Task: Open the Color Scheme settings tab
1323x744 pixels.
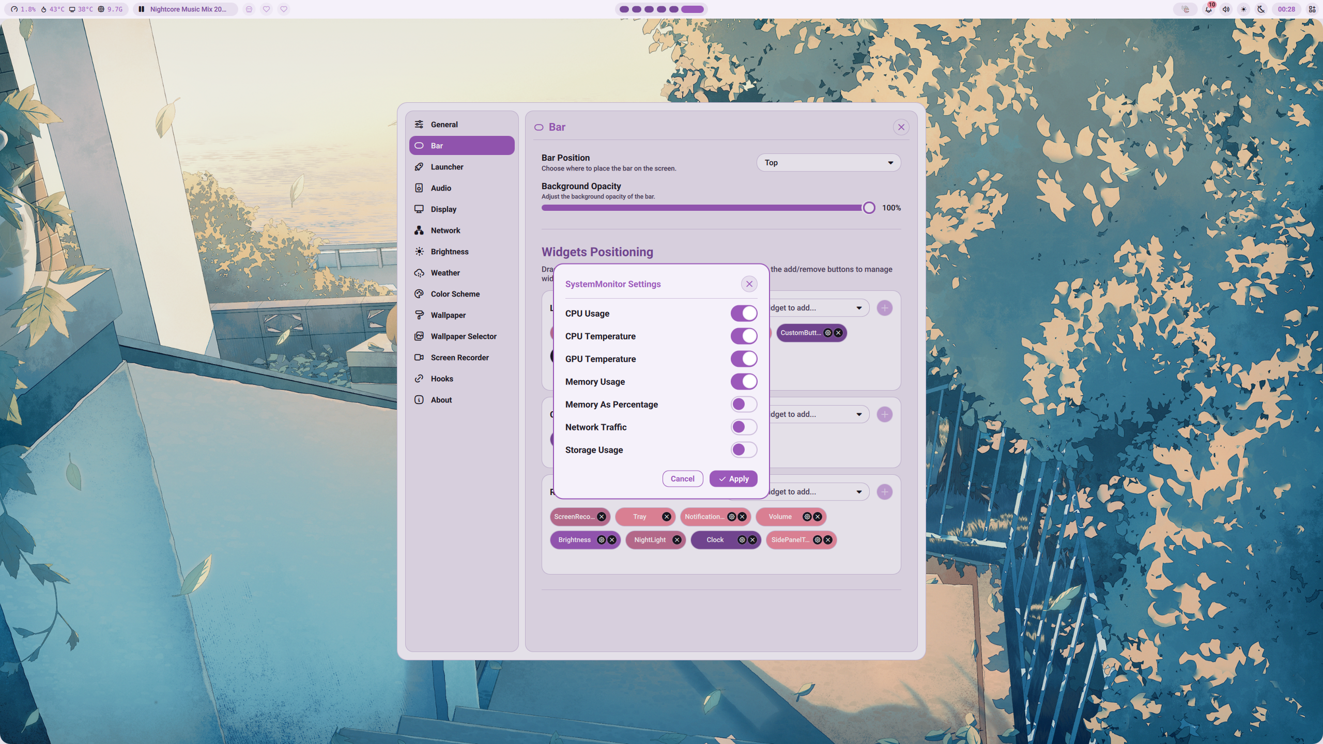Action: (455, 294)
